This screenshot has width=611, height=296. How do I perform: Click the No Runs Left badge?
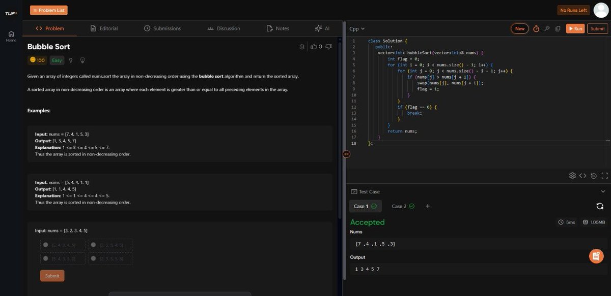[x=573, y=10]
